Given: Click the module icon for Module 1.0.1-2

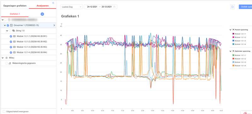Looking at the screenshot, I should pyautogui.click(x=14, y=42).
